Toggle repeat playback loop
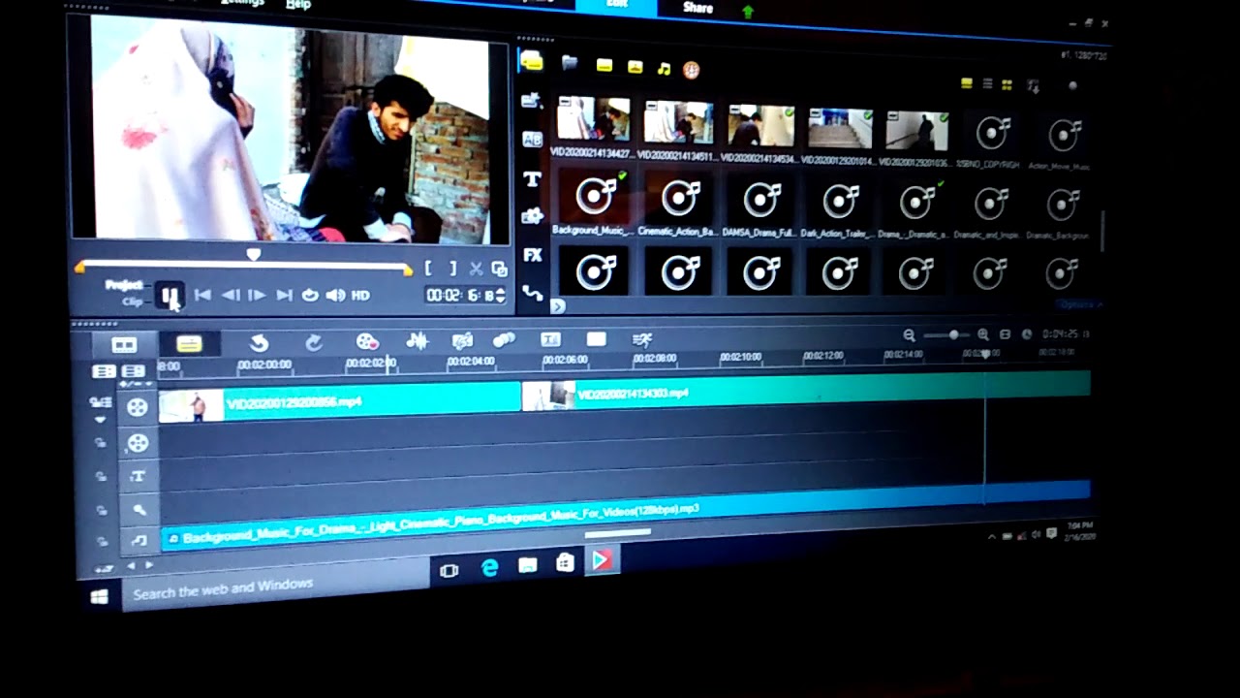 pos(310,296)
